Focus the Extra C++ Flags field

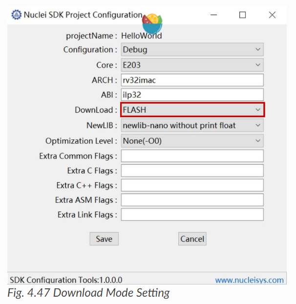coord(192,185)
